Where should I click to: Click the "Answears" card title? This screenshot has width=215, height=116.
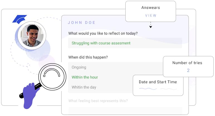coord(151,7)
